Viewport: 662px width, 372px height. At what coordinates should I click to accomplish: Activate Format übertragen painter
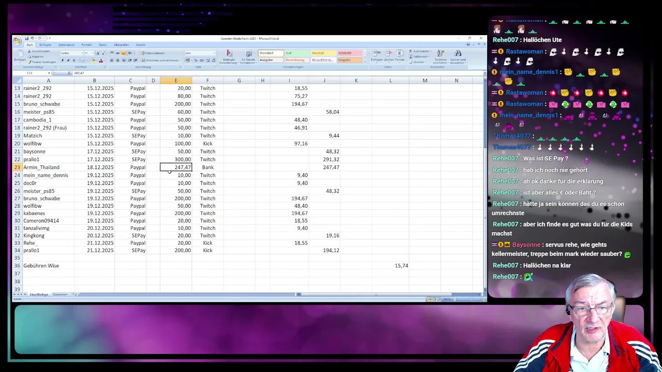tap(42, 62)
